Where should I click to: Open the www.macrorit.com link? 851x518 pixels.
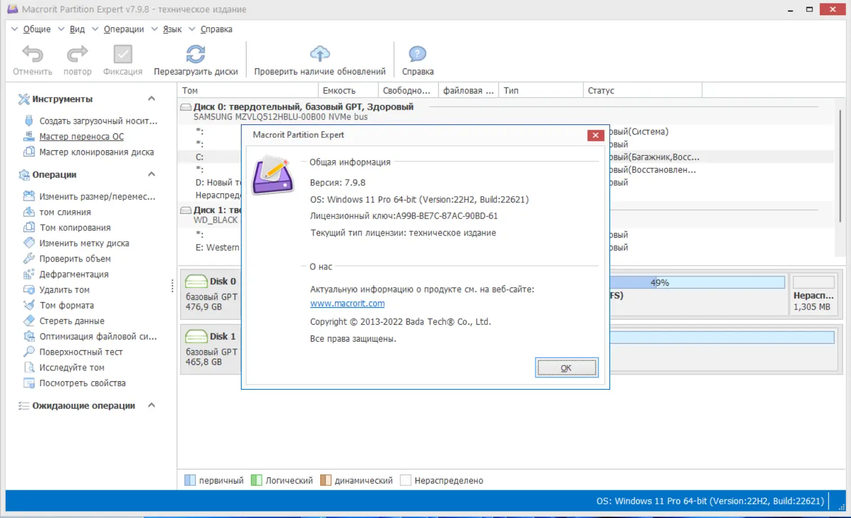(x=347, y=303)
